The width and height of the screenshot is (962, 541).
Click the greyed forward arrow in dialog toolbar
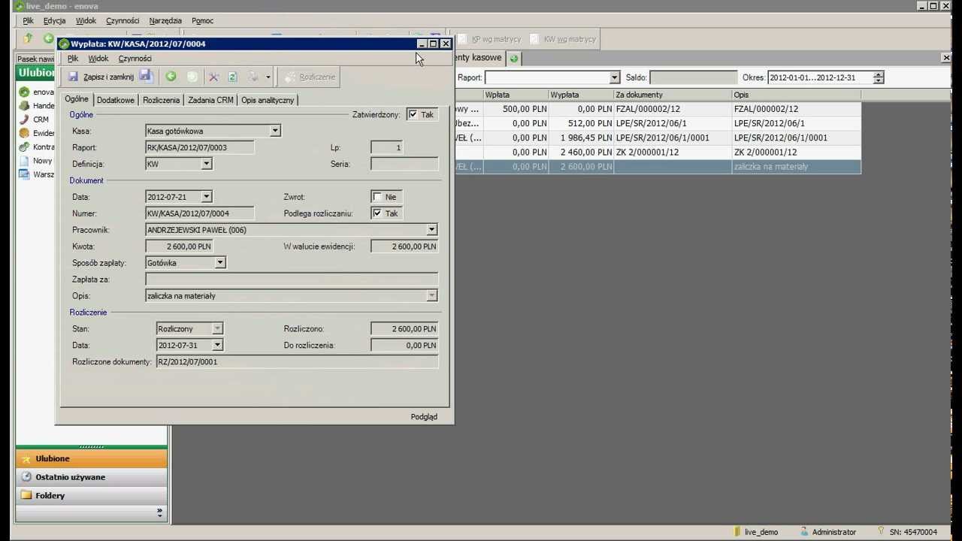[x=192, y=77]
